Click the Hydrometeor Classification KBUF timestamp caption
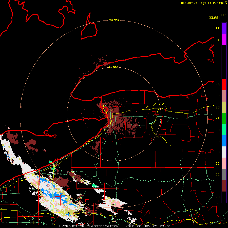 pyautogui.click(x=115, y=226)
